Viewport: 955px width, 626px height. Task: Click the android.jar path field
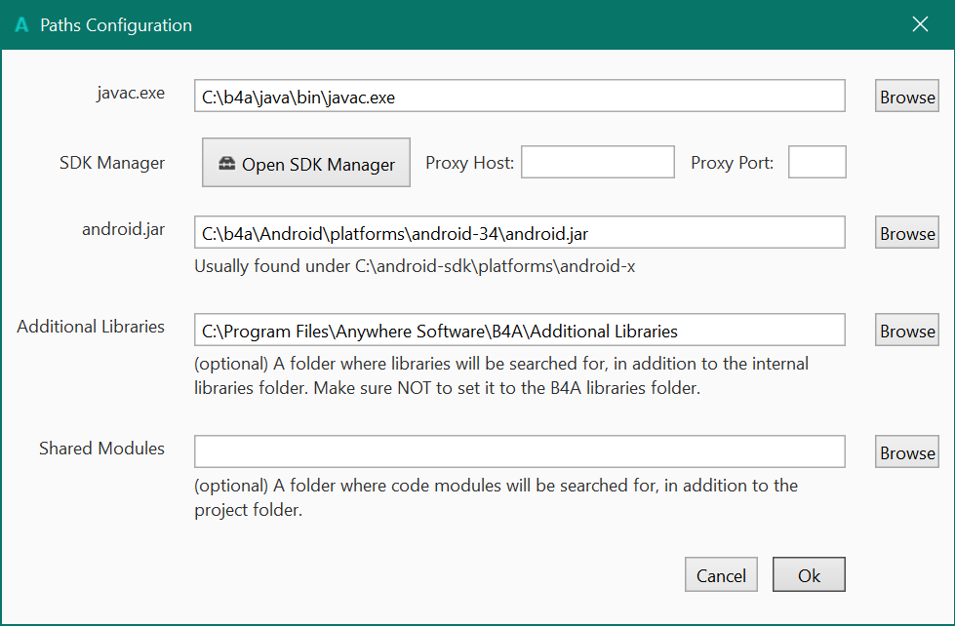(x=519, y=233)
